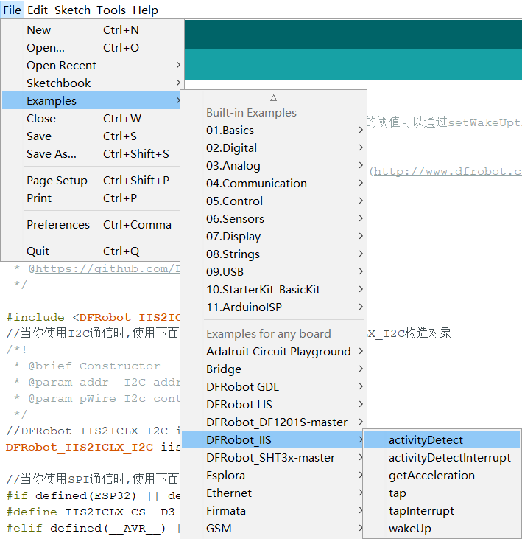
Task: Select the DFRobot_IIS library entry
Action: (x=274, y=440)
